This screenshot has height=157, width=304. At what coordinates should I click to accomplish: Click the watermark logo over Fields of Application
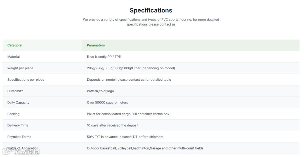[21, 151]
